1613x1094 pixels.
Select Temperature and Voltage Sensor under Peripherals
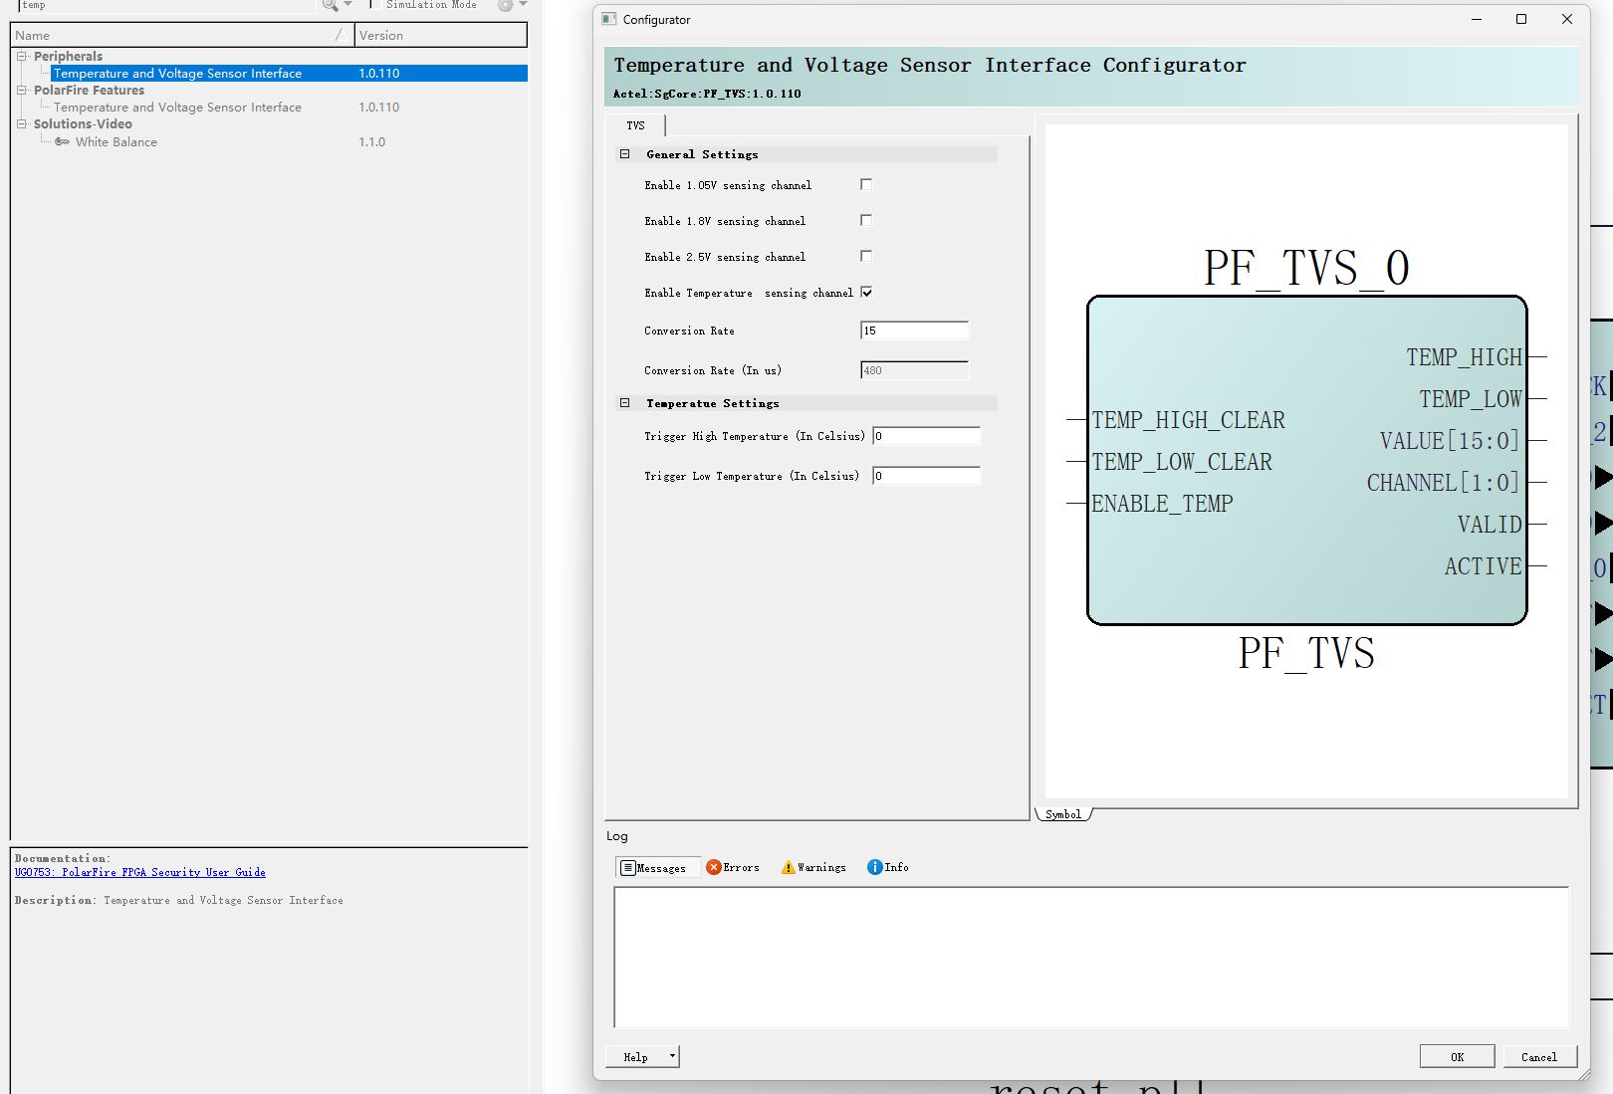pos(177,74)
